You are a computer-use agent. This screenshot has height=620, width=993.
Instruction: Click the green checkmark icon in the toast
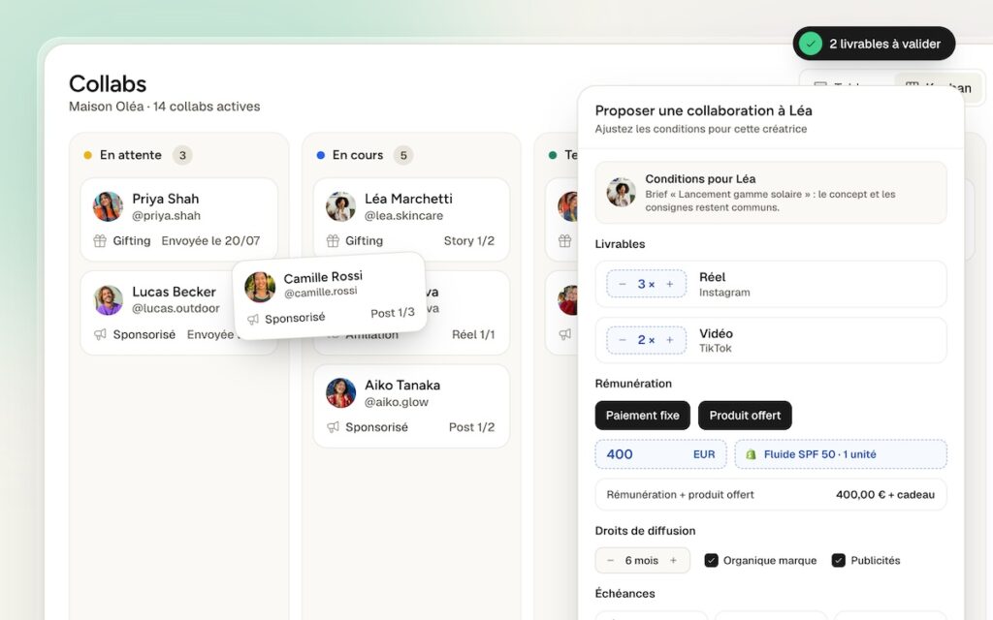811,44
